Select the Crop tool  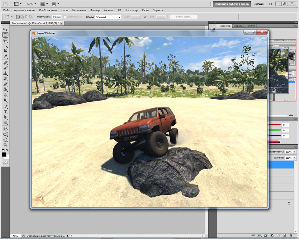coord(5,51)
